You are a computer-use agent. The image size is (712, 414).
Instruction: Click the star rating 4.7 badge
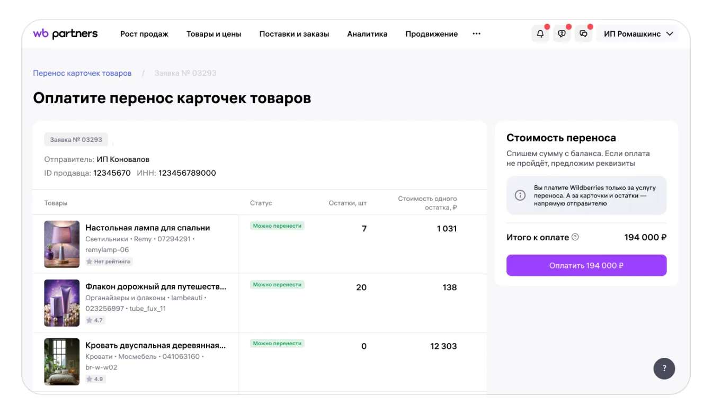pyautogui.click(x=95, y=320)
